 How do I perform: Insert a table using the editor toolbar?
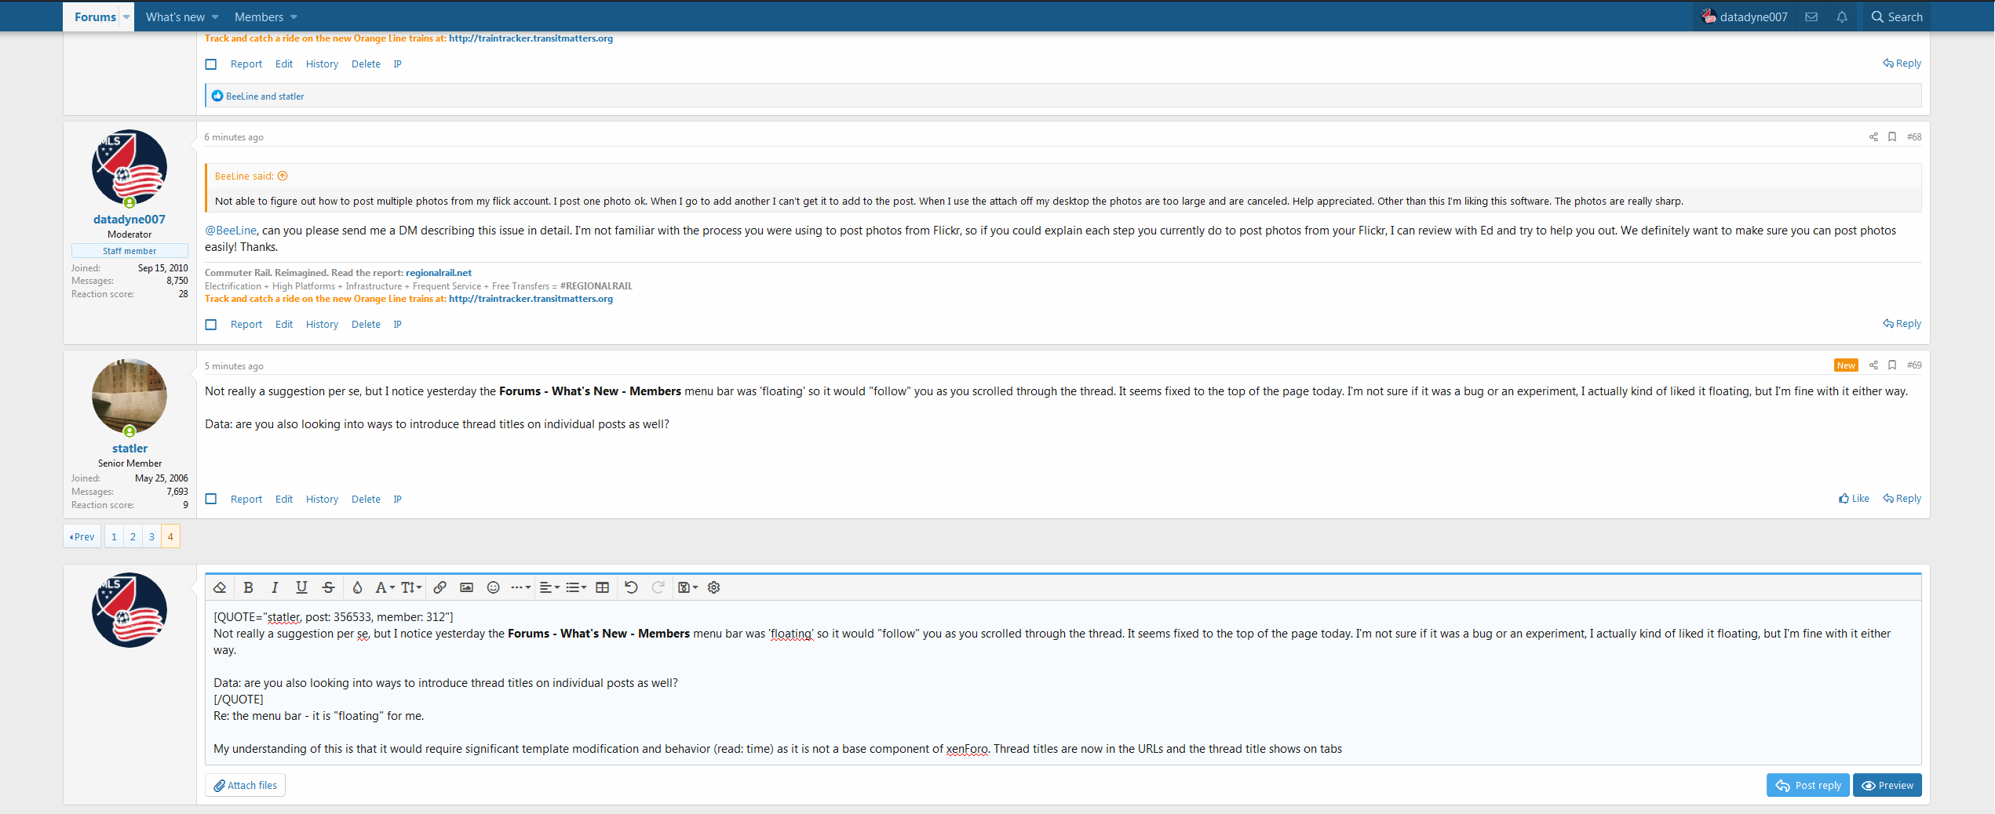(602, 587)
